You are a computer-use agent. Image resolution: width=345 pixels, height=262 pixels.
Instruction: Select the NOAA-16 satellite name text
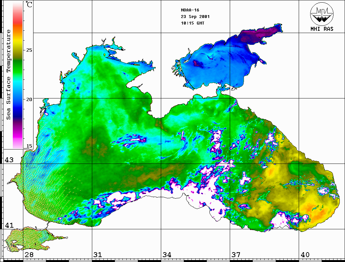(x=190, y=10)
